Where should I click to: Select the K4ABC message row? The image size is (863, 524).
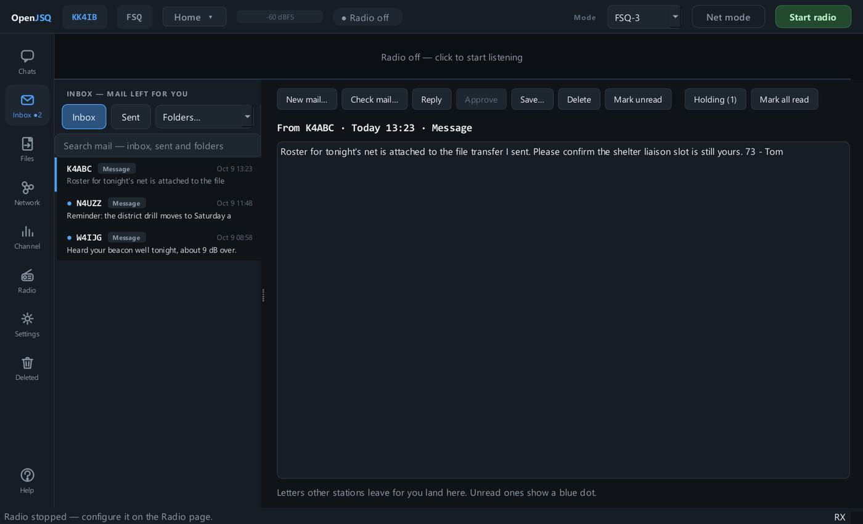(158, 174)
